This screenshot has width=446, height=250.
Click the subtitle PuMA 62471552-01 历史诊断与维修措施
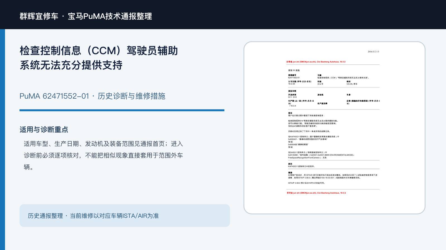pyautogui.click(x=92, y=96)
